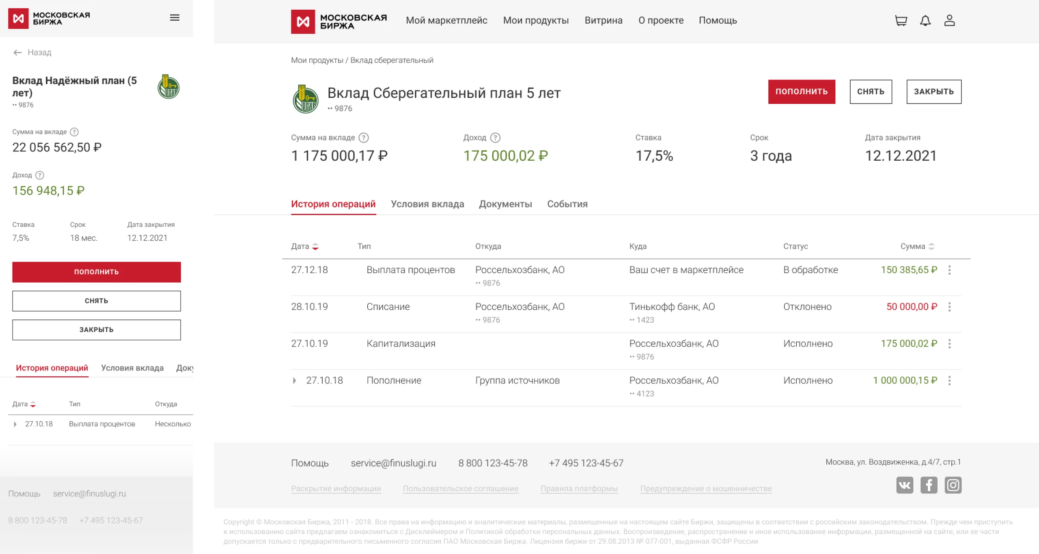Click phone 8 800 123-45-78 in desktop footer
1039x554 pixels.
coord(493,463)
